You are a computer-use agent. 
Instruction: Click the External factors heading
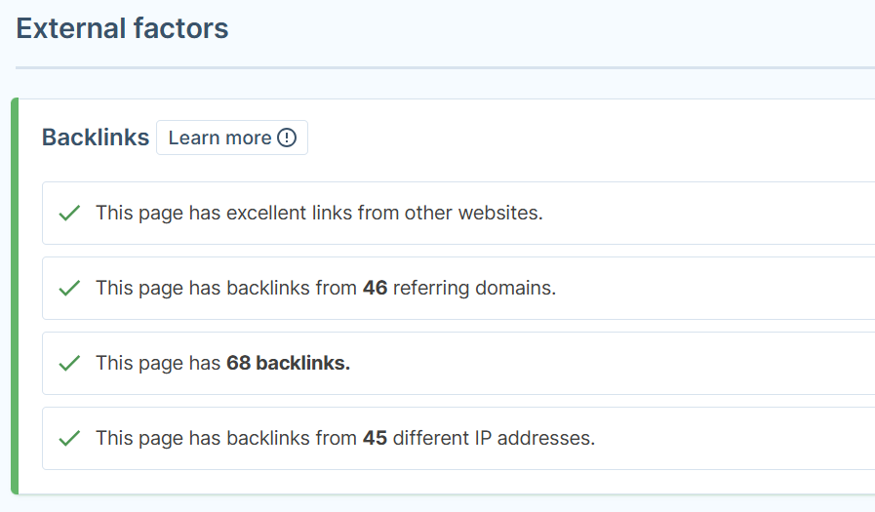point(122,28)
